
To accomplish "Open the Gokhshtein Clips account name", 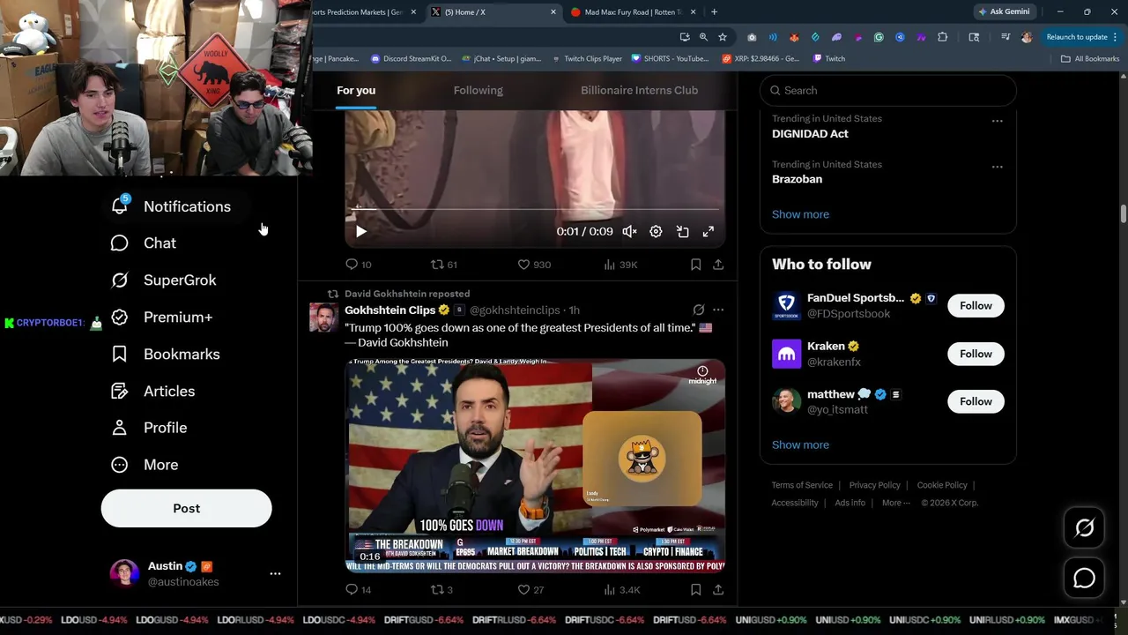I will coord(390,310).
